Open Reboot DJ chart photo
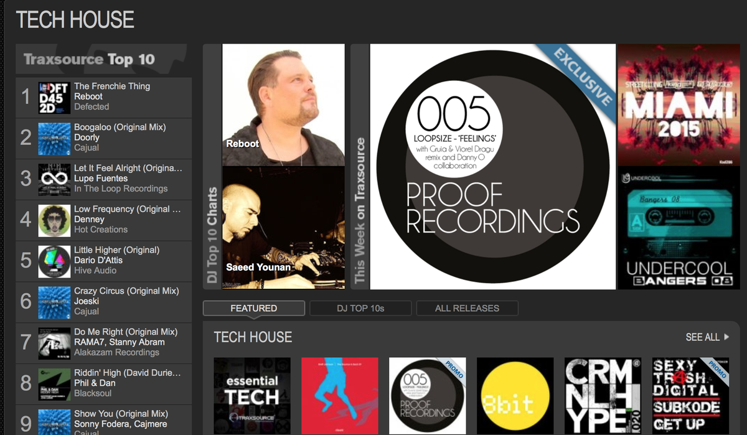This screenshot has width=747, height=435. [x=283, y=105]
